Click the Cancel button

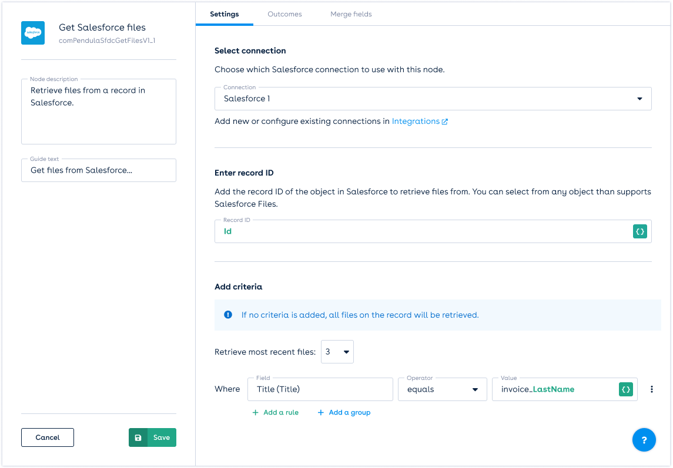pos(48,437)
